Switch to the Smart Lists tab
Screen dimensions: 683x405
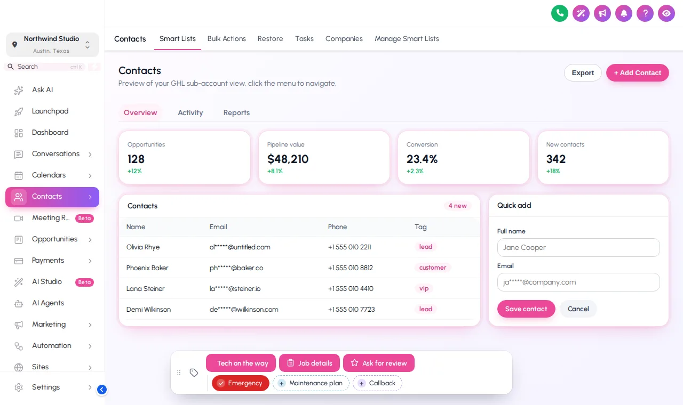(178, 39)
